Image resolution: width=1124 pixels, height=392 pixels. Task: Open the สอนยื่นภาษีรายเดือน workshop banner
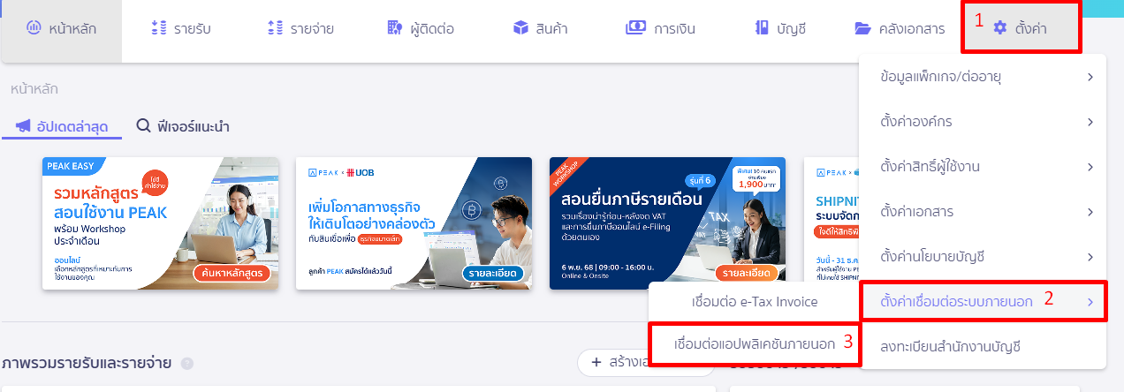point(667,223)
